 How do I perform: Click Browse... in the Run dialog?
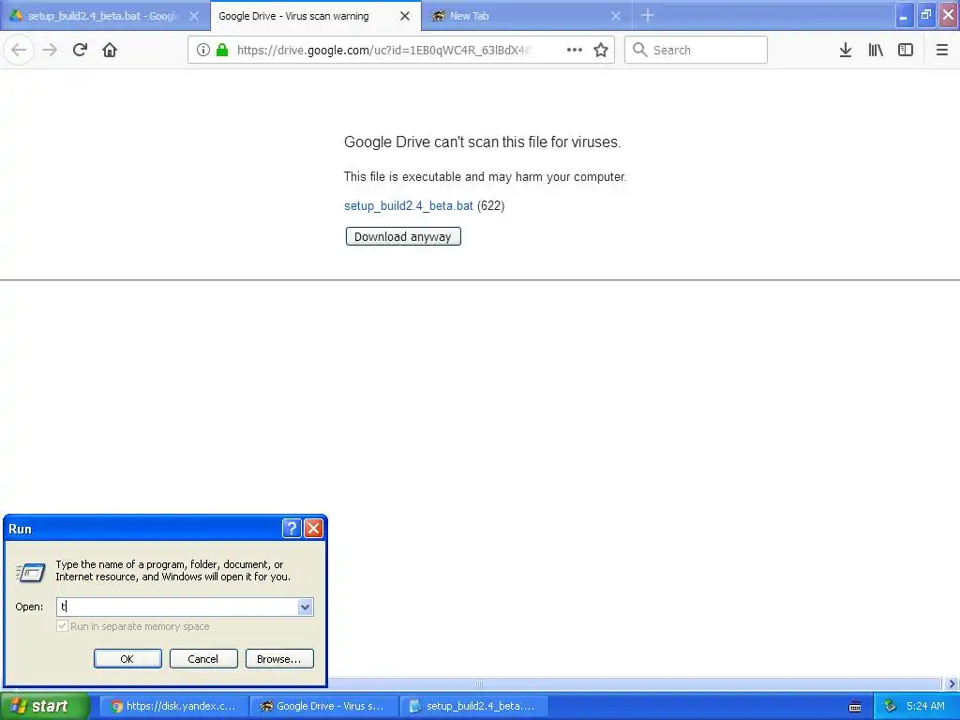point(279,659)
